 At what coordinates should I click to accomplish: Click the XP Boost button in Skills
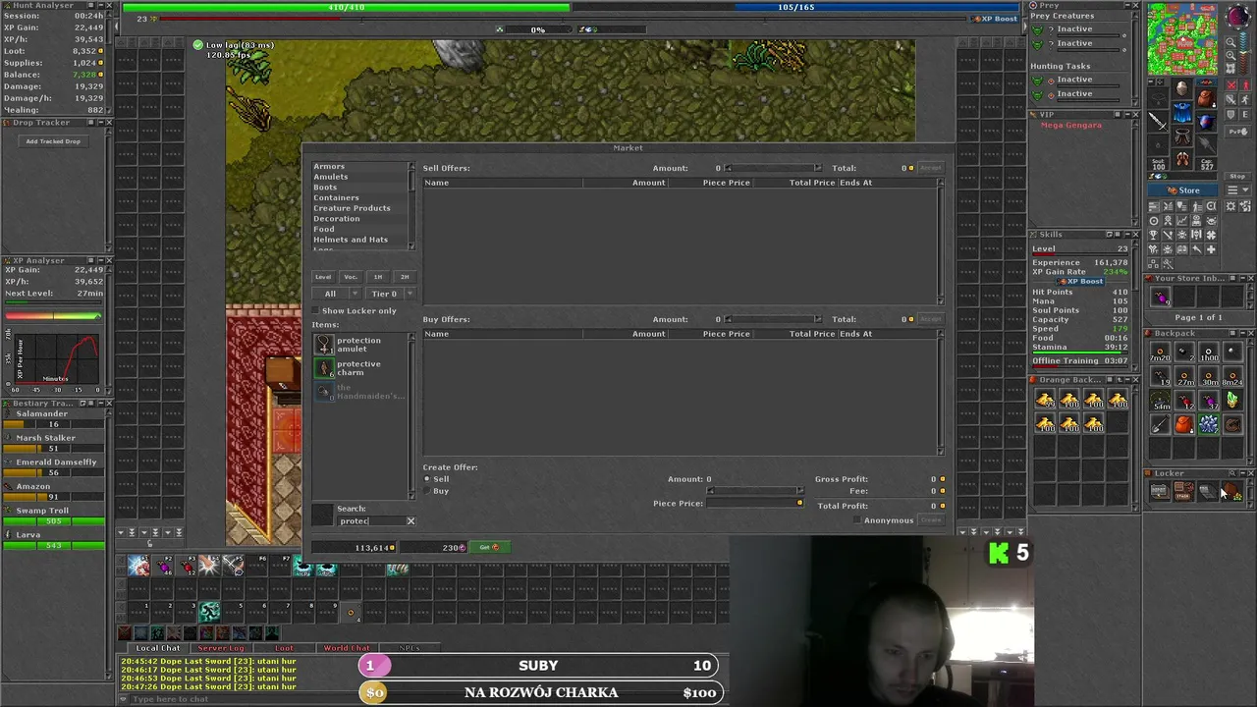[1080, 281]
